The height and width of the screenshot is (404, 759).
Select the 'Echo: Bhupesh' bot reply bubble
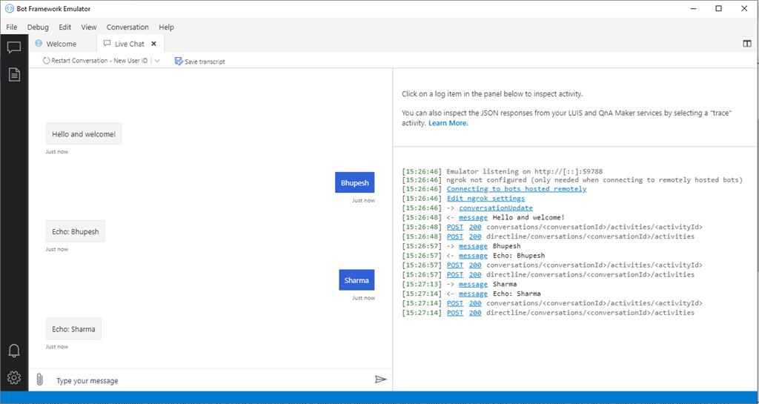(76, 231)
